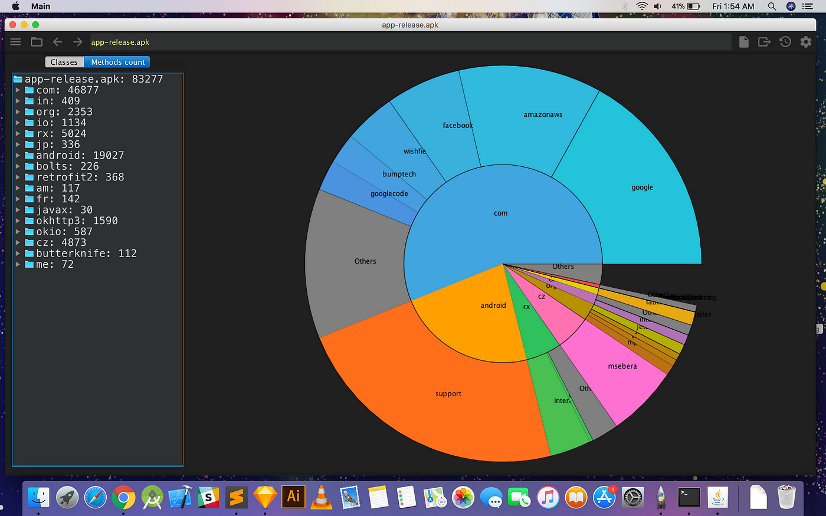Viewport: 826px width, 516px height.
Task: Expand the jp: 336 package
Action: coord(18,144)
